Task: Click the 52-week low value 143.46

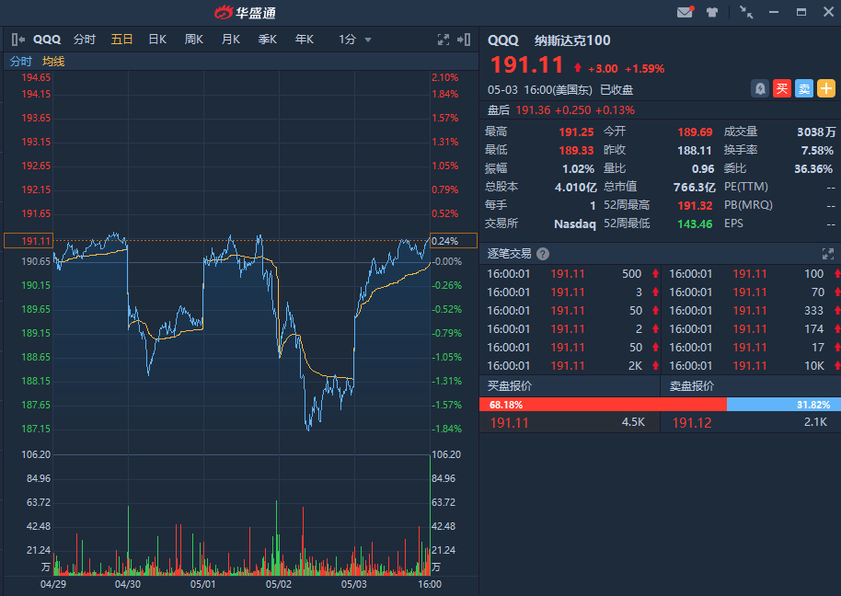Action: [695, 223]
